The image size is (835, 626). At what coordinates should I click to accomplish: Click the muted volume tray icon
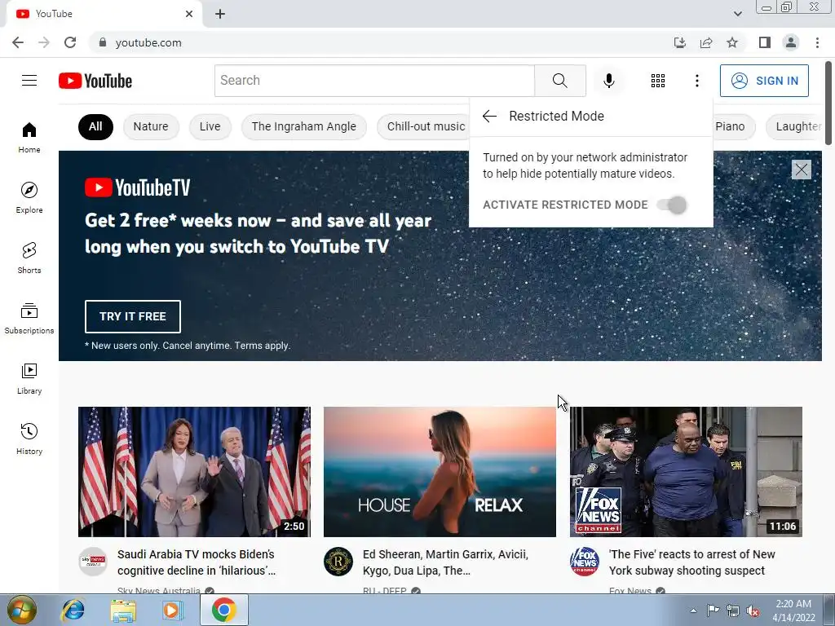point(753,611)
